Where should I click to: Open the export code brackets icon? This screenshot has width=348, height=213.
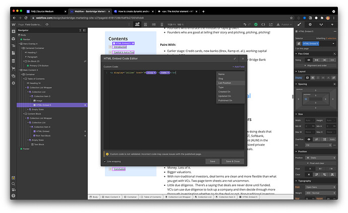(x=263, y=24)
